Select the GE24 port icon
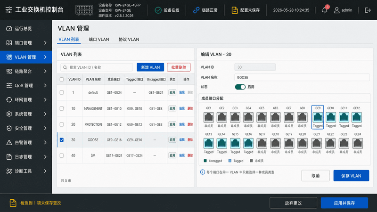This screenshot has height=212, width=377. click(x=358, y=144)
